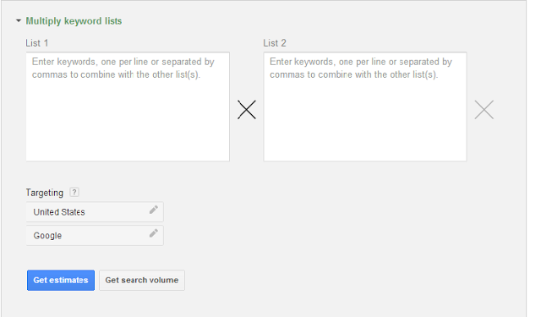Click the Get estimates button

click(x=61, y=280)
